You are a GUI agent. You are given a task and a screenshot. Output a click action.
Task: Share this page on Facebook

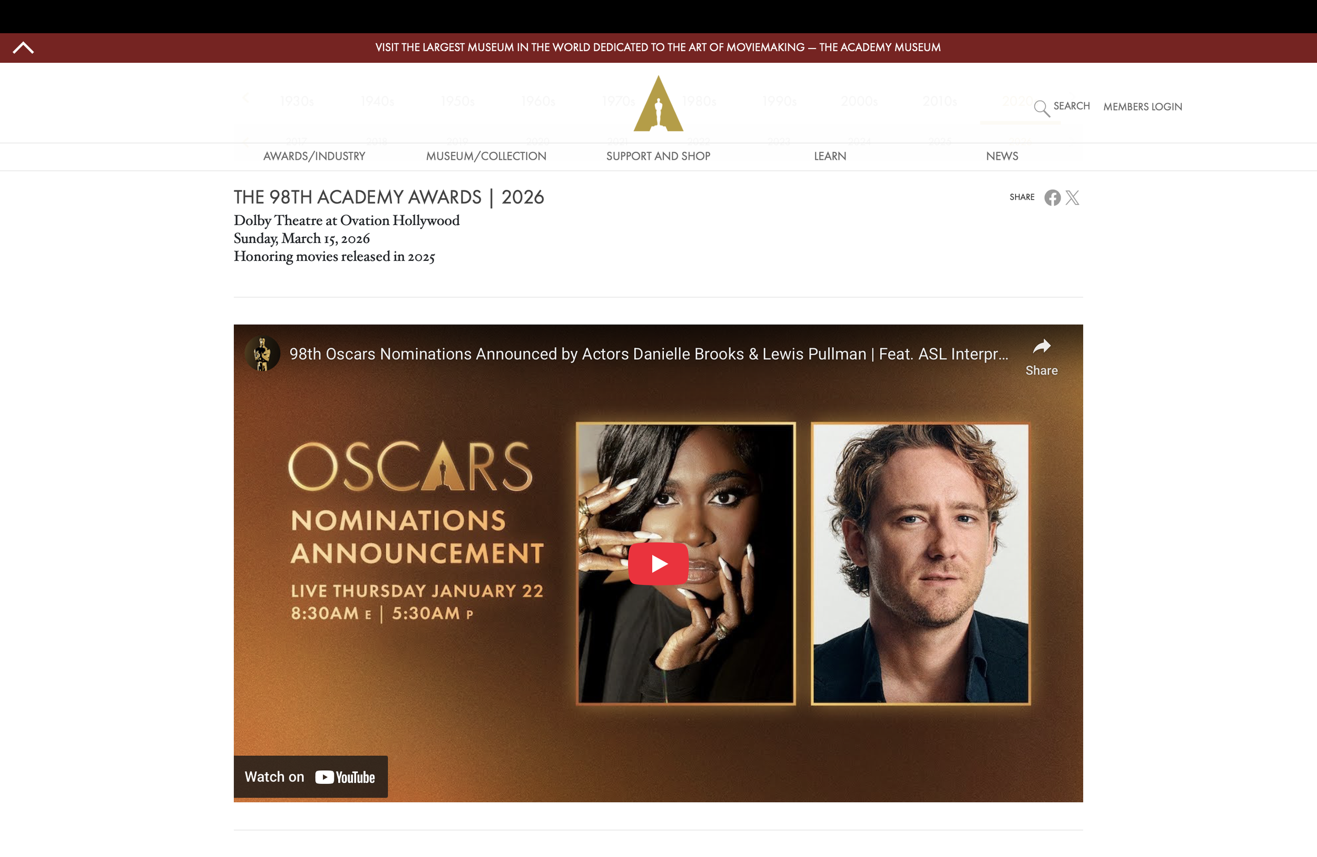click(1052, 198)
